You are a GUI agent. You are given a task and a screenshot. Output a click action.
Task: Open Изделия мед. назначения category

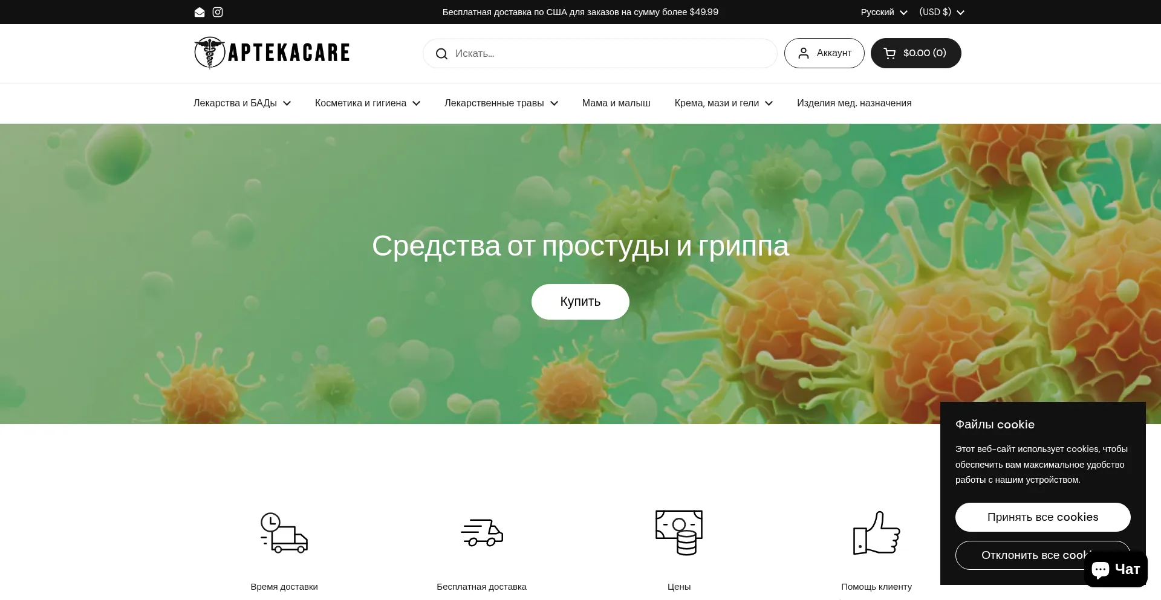pyautogui.click(x=854, y=103)
